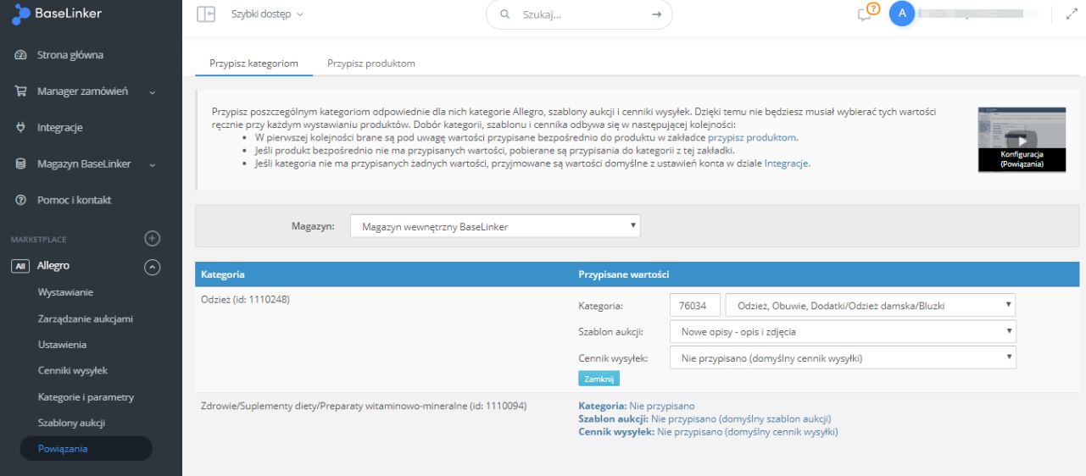This screenshot has width=1086, height=476.
Task: Play the Konfiguracja (Powiązania) video thumbnail
Action: pyautogui.click(x=1022, y=140)
